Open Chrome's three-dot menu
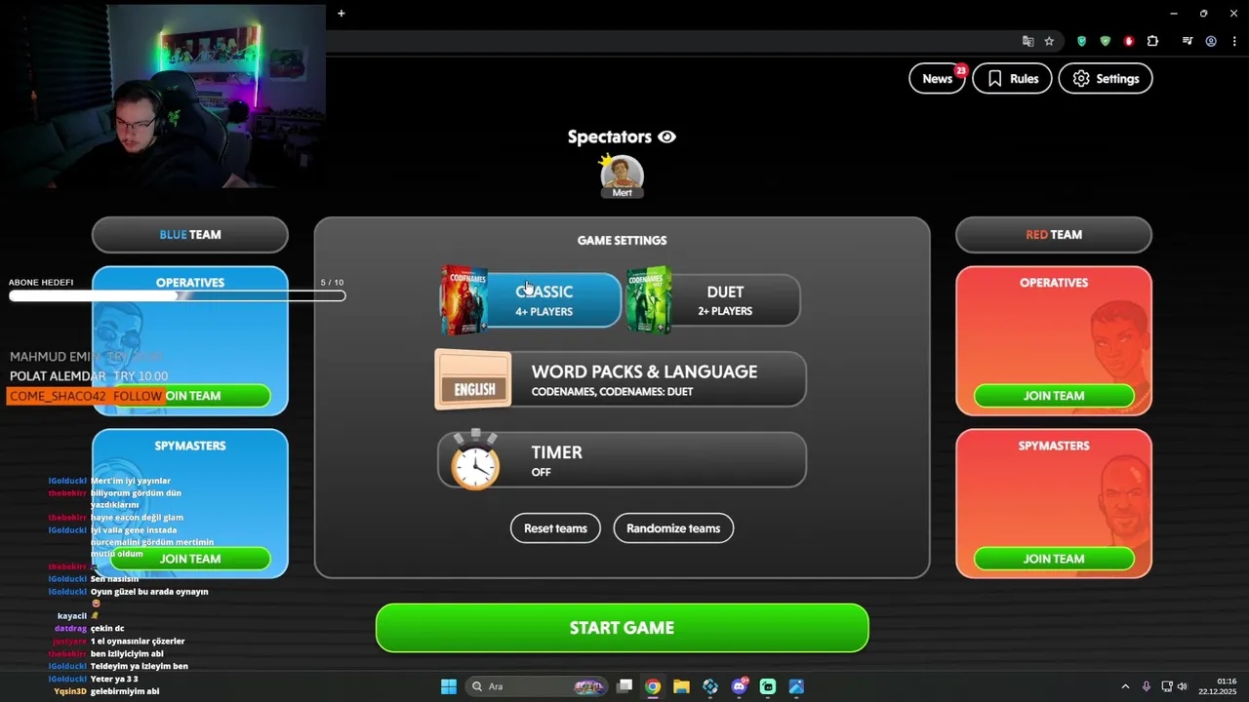 click(x=1234, y=41)
